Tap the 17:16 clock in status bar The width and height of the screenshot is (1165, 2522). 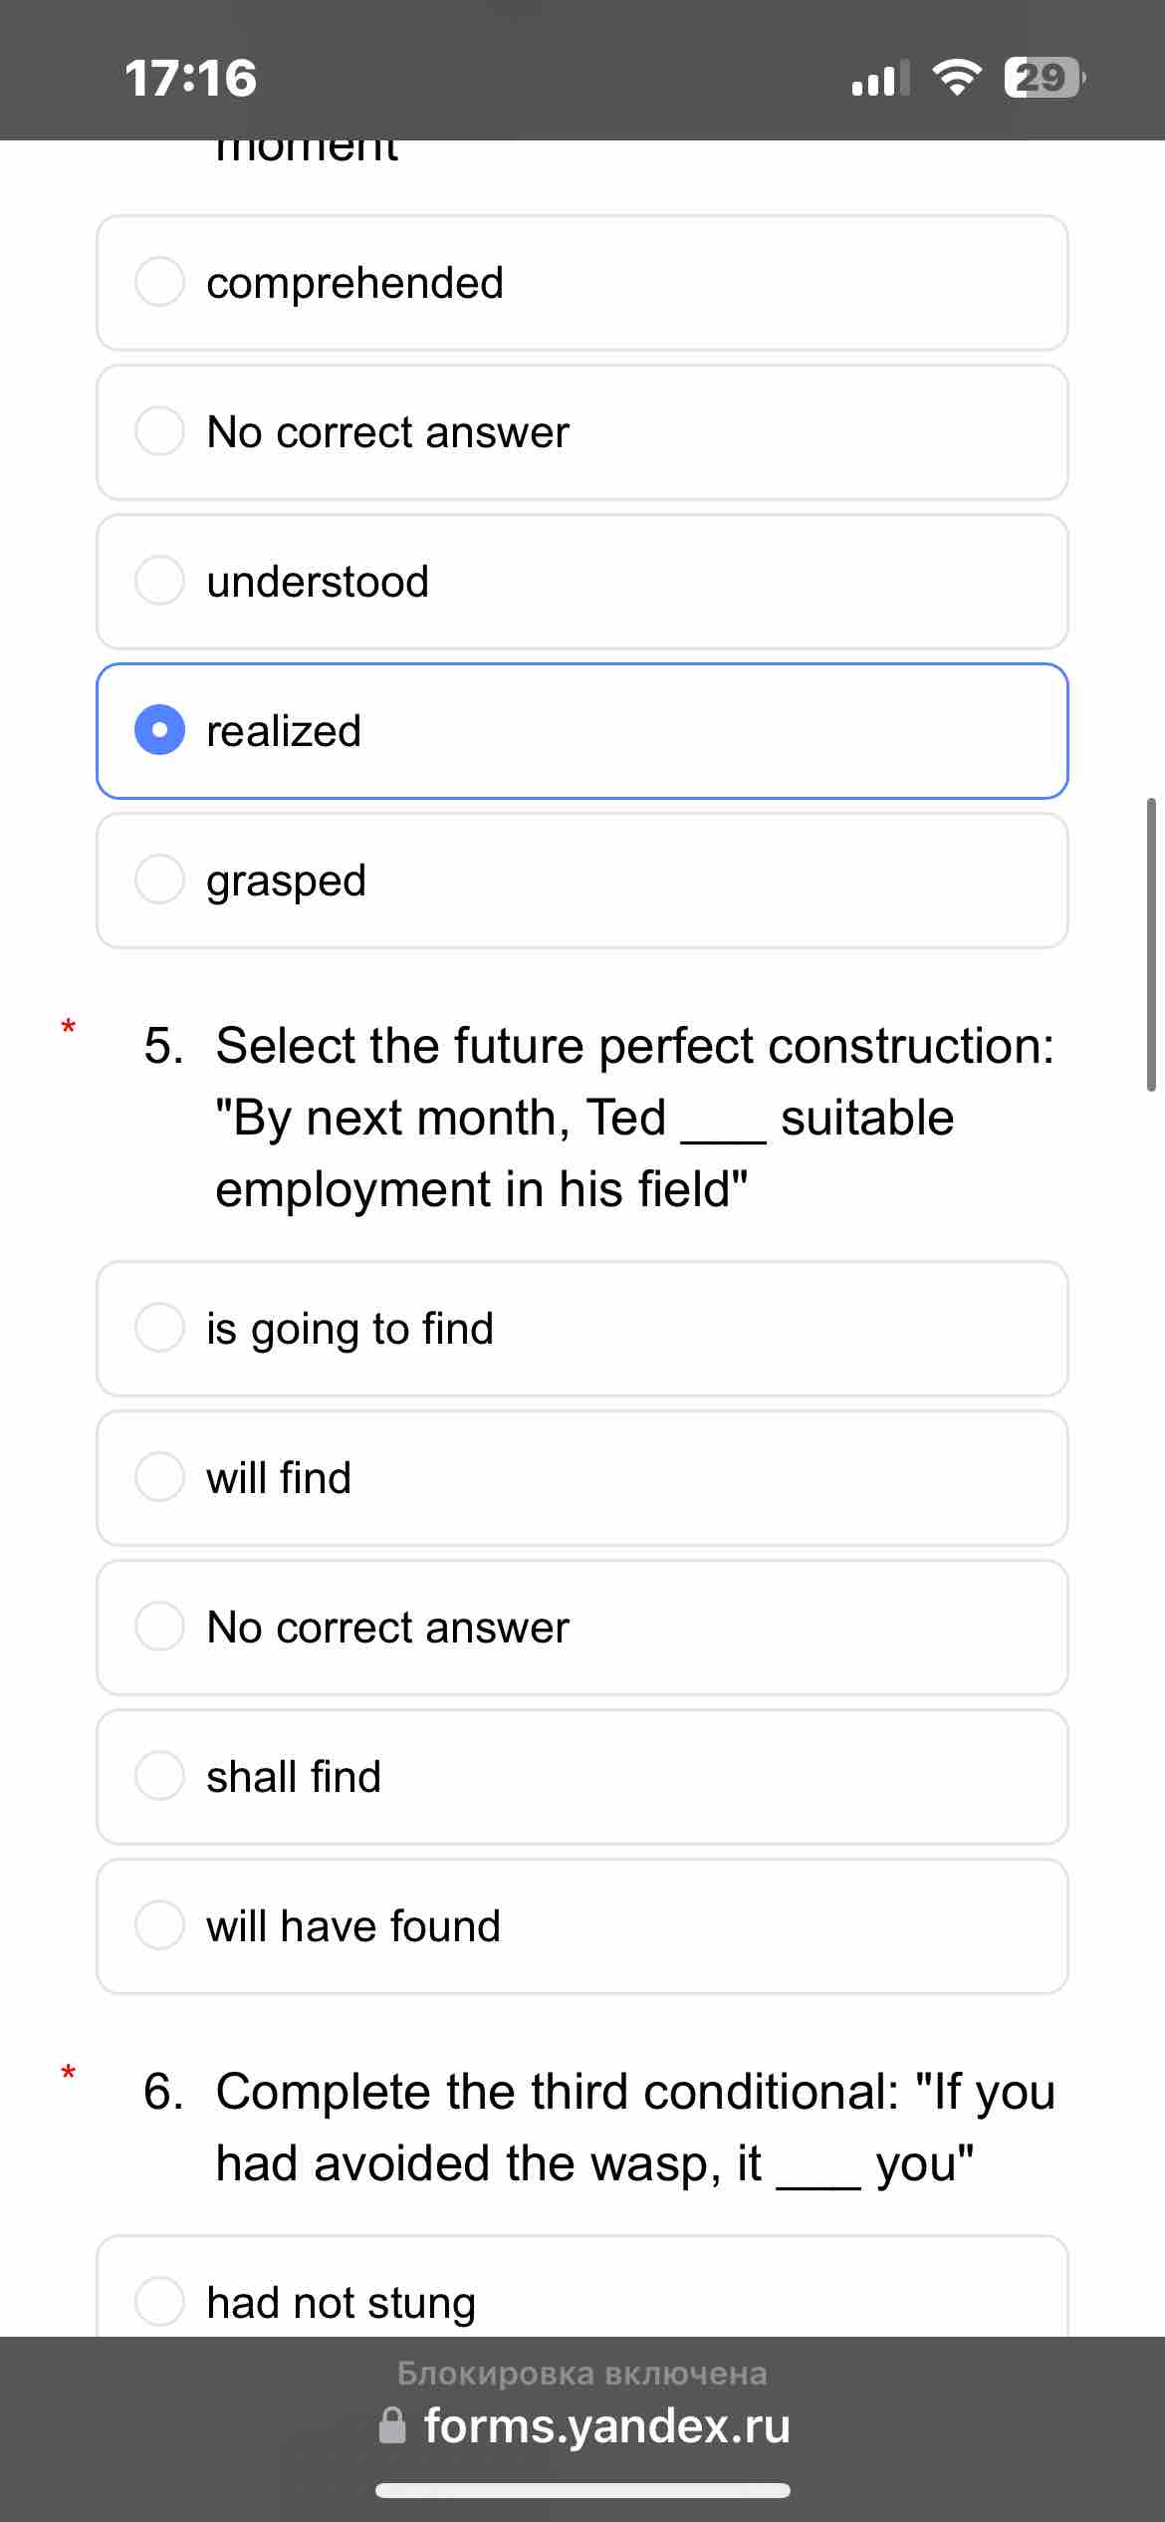pyautogui.click(x=191, y=79)
